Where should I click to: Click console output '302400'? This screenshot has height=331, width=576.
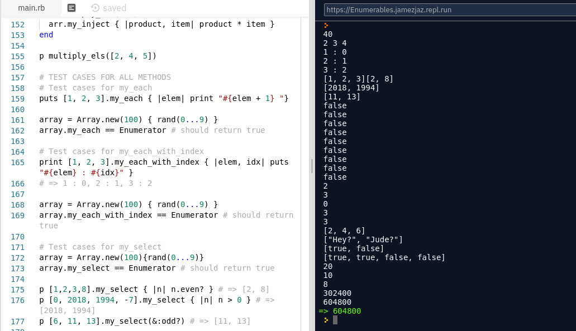pyautogui.click(x=337, y=293)
